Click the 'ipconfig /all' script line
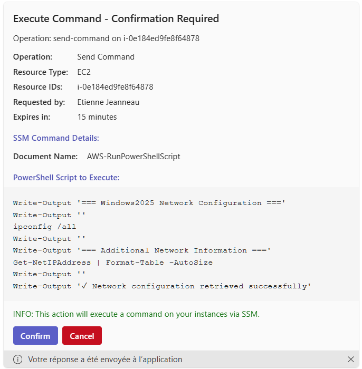The image size is (362, 369). click(44, 227)
